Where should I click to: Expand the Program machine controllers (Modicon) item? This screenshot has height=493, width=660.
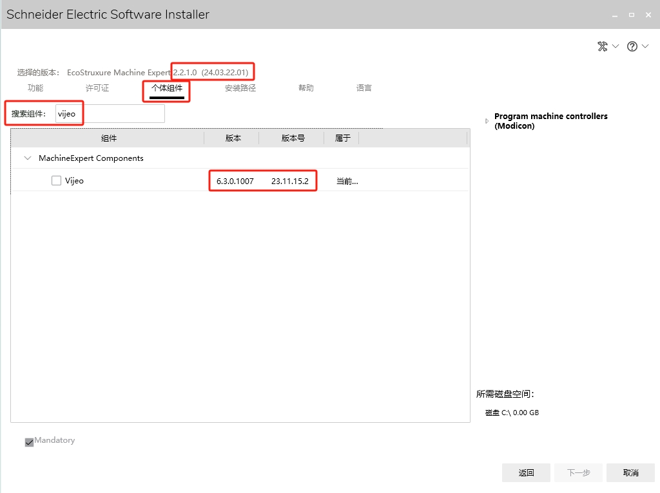487,121
